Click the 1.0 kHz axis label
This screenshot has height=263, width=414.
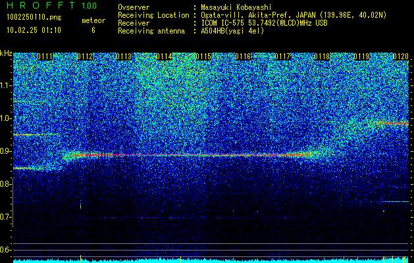(5, 118)
